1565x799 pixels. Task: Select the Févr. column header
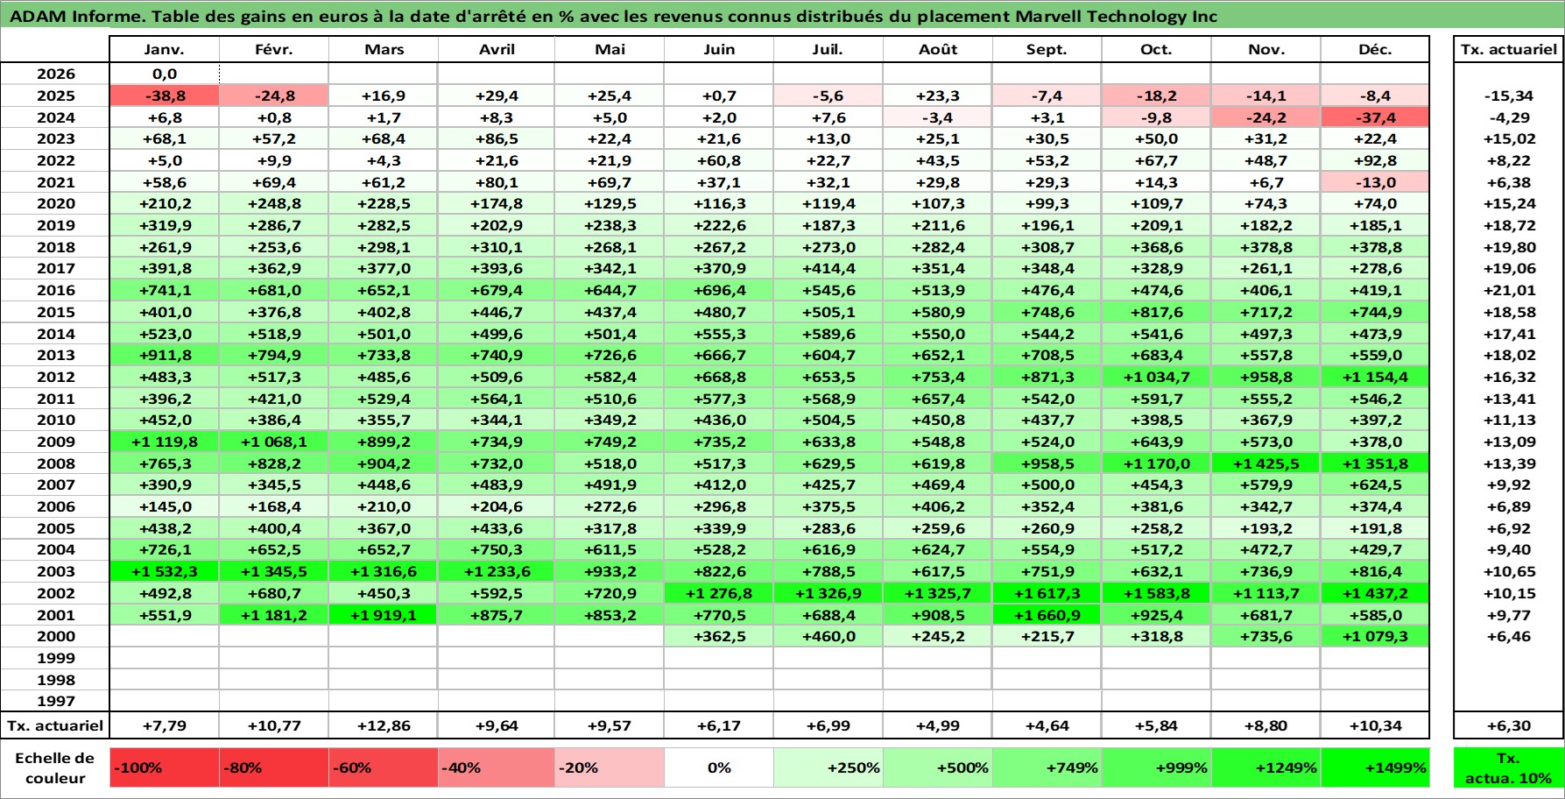tap(274, 49)
